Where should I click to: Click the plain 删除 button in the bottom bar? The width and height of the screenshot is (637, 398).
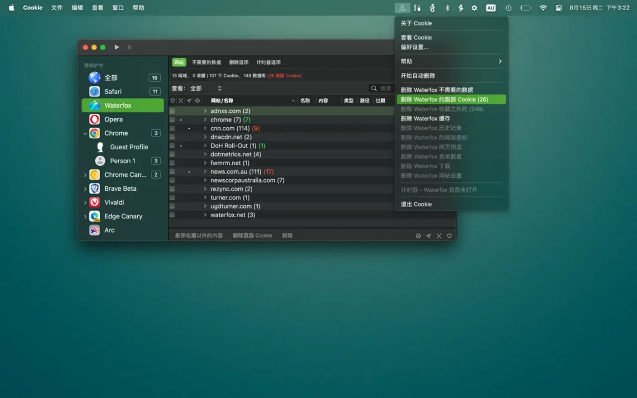click(287, 235)
